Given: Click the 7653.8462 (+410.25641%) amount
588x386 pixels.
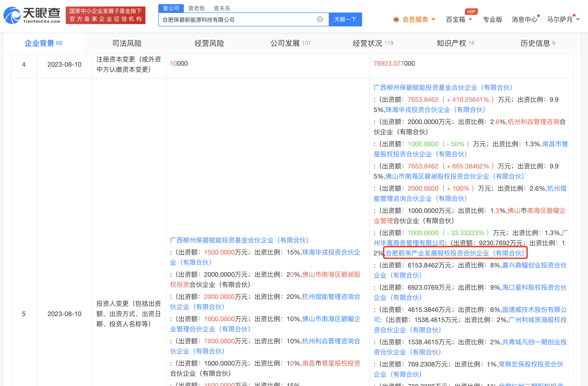Looking at the screenshot, I should click(x=451, y=100).
